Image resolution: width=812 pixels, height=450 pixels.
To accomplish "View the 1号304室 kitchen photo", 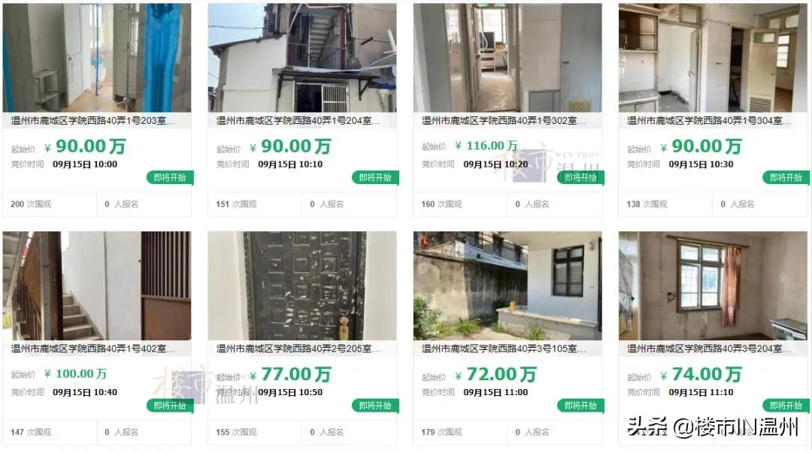I will pyautogui.click(x=713, y=57).
